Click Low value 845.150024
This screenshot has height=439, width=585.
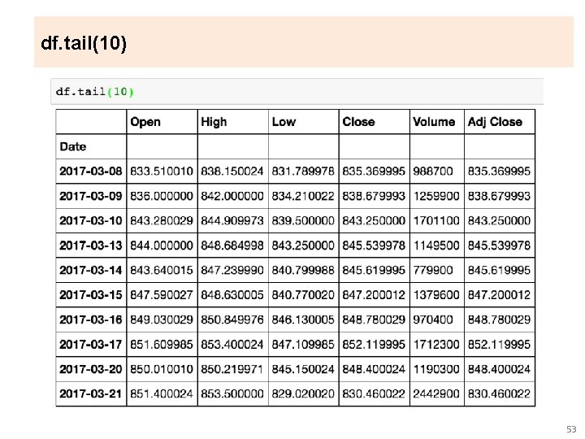(303, 369)
